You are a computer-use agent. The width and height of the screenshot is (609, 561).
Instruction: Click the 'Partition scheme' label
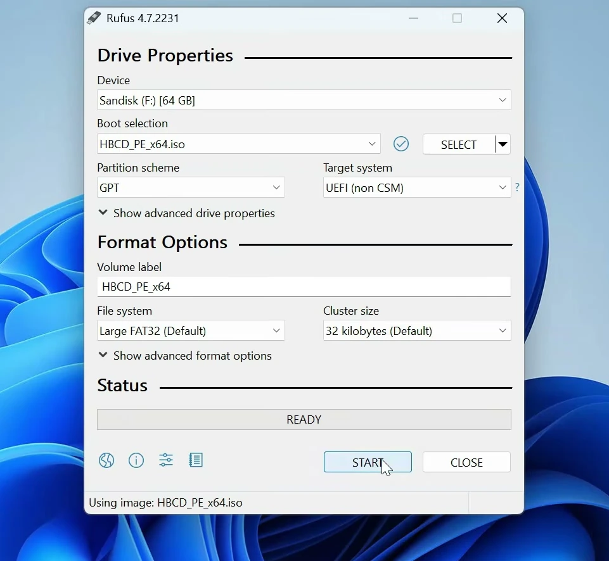[x=138, y=168]
